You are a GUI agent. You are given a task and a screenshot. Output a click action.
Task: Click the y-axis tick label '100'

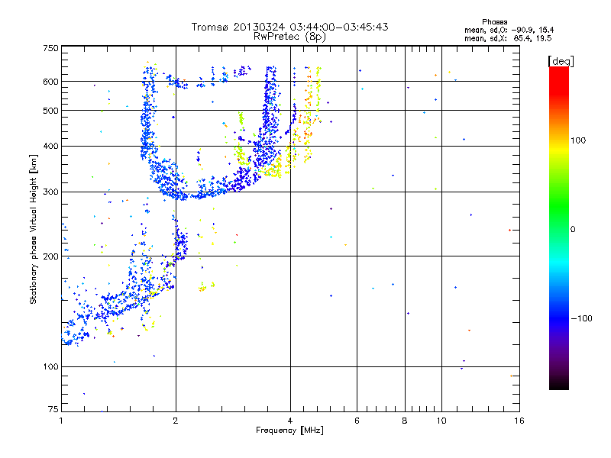click(x=50, y=366)
